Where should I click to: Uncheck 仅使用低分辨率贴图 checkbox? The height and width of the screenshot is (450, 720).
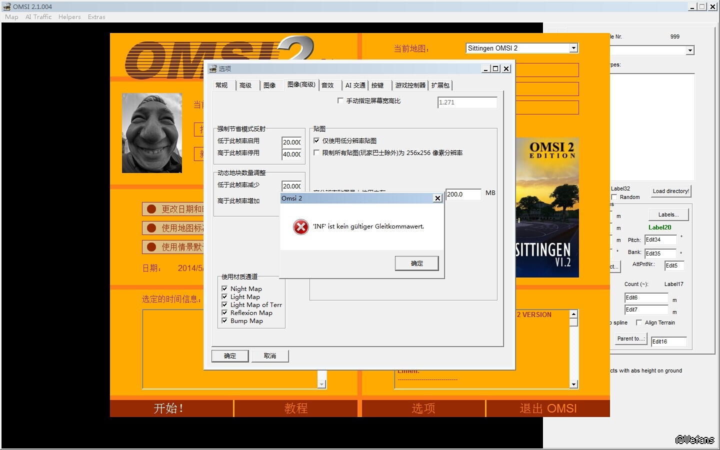(316, 141)
